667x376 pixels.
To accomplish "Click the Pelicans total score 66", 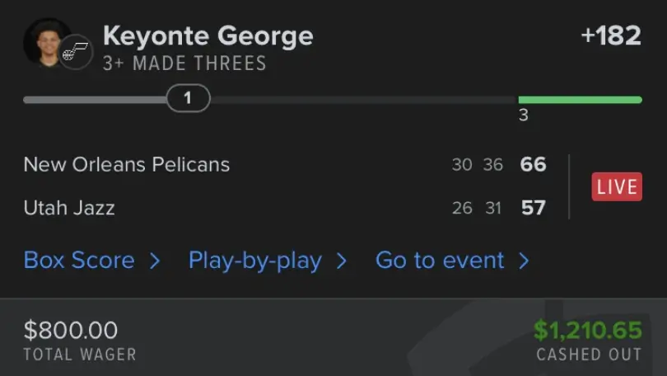I will [533, 164].
